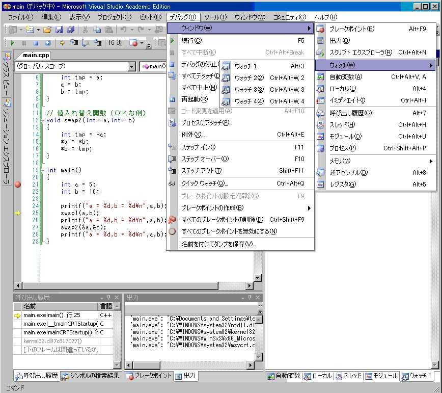This screenshot has width=442, height=393.
Task: Click the Copy toolbar icon
Action: (97, 30)
